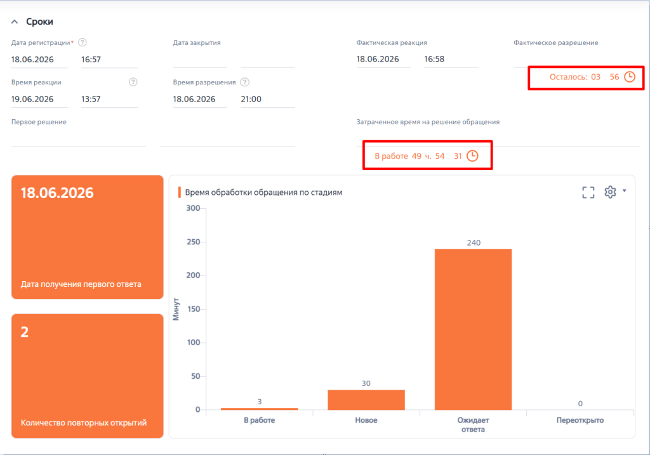The image size is (650, 455).
Task: Click the empty Дата закрытия date field
Action: click(x=200, y=60)
